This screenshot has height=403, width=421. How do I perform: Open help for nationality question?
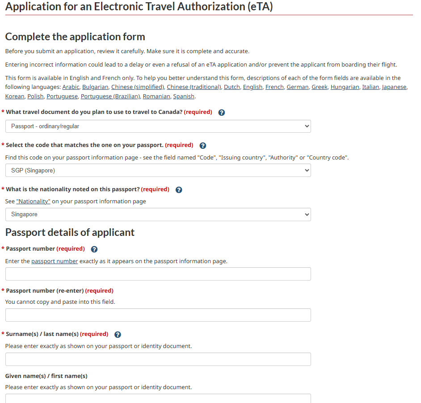178,189
